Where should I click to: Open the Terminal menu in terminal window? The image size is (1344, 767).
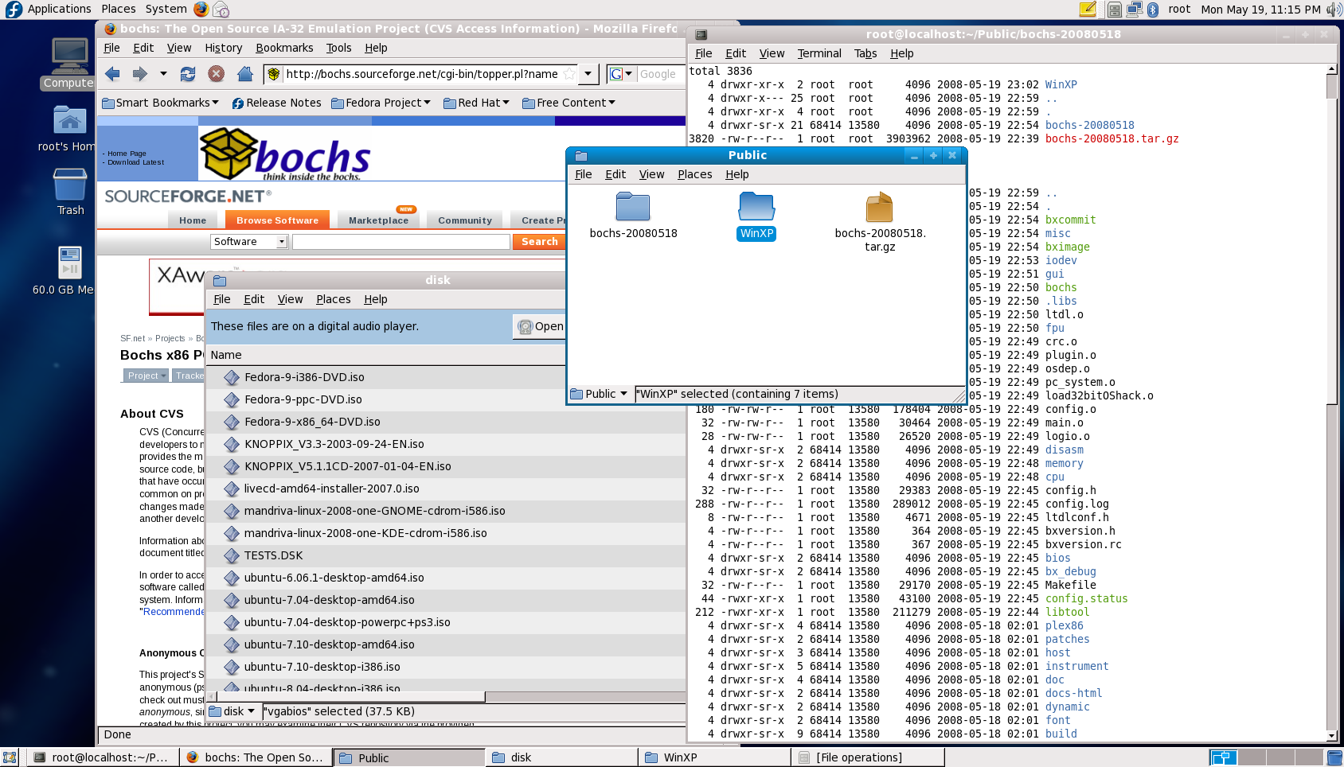[819, 53]
